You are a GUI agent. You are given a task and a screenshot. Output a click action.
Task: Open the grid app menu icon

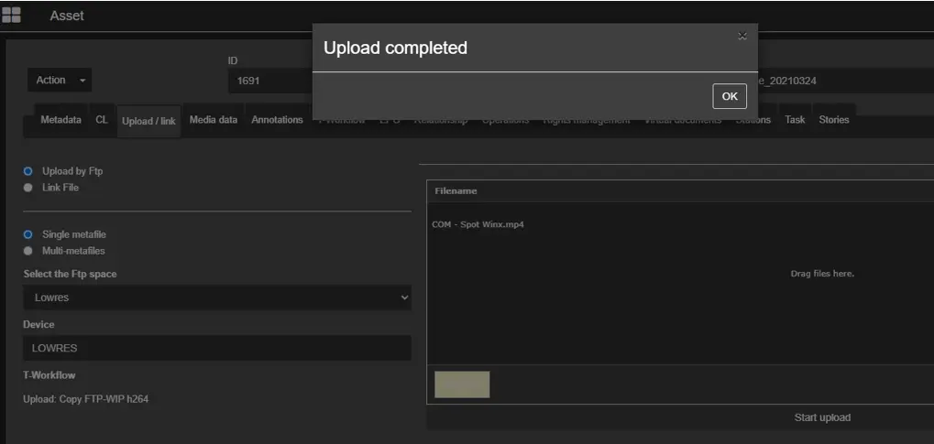point(12,15)
